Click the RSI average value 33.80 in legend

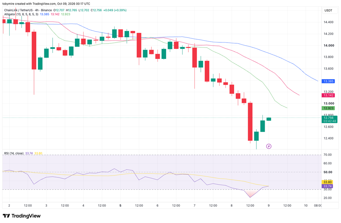pyautogui.click(x=38, y=153)
